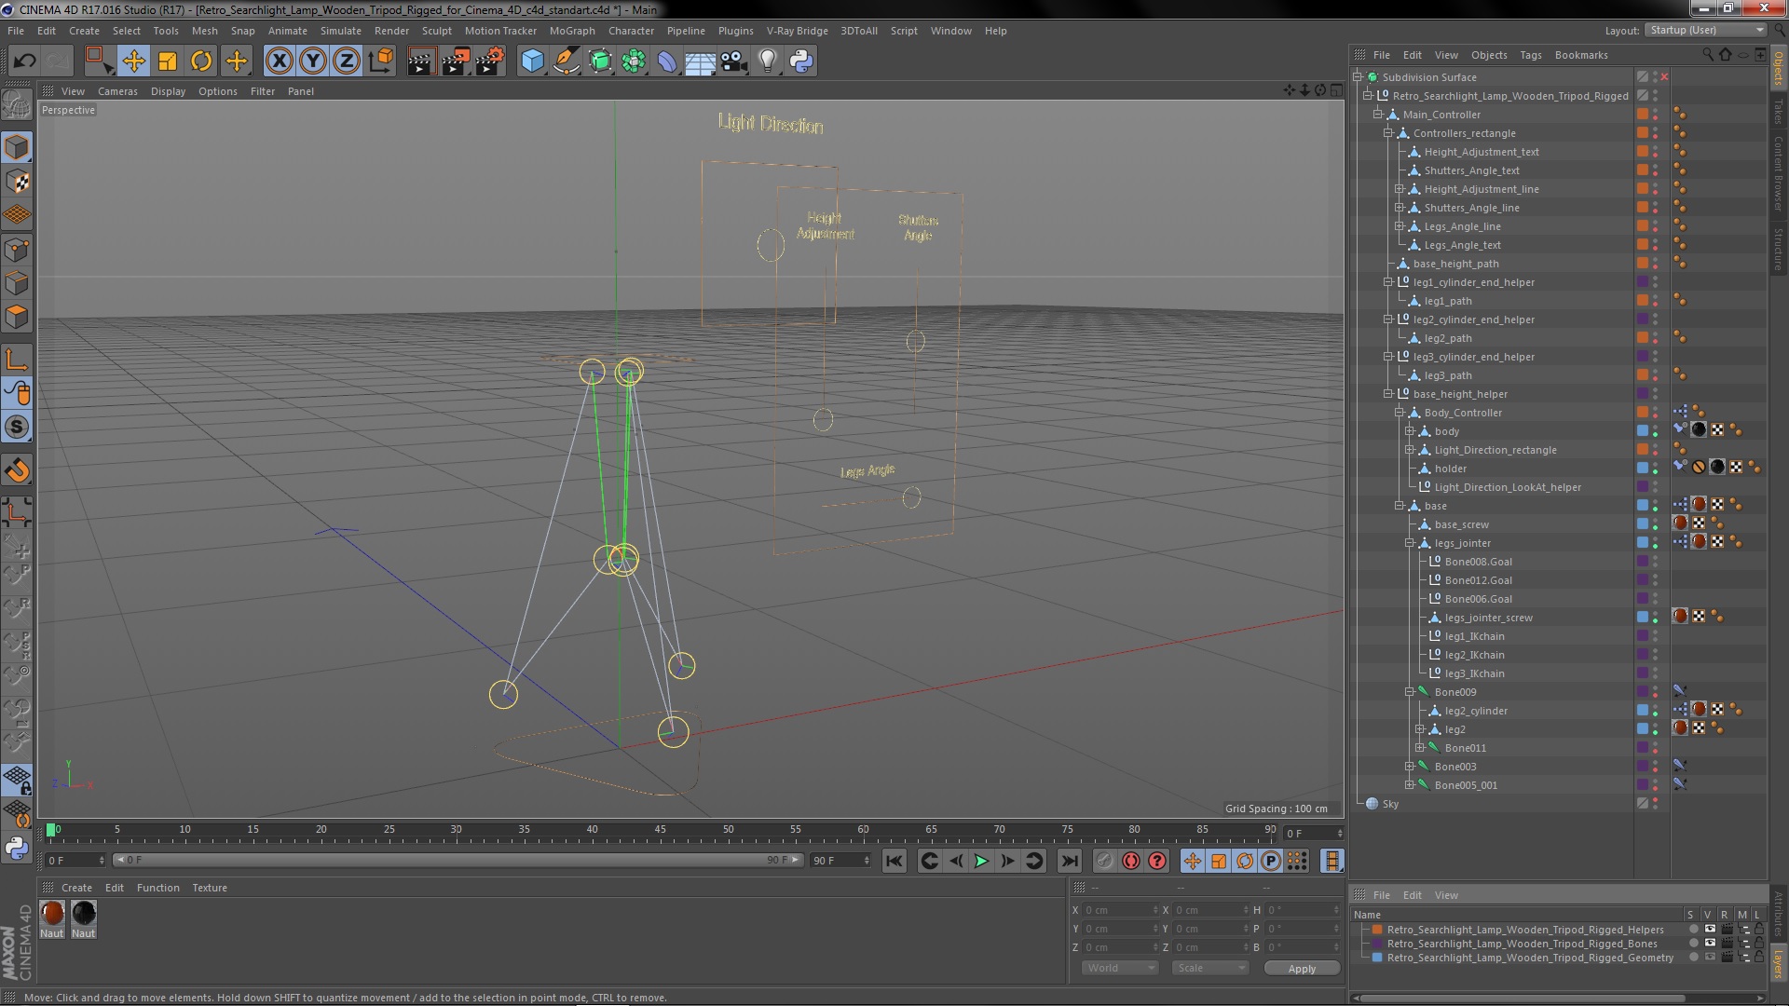1789x1006 pixels.
Task: Expand Legs_Angle_line object
Action: pos(1400,226)
